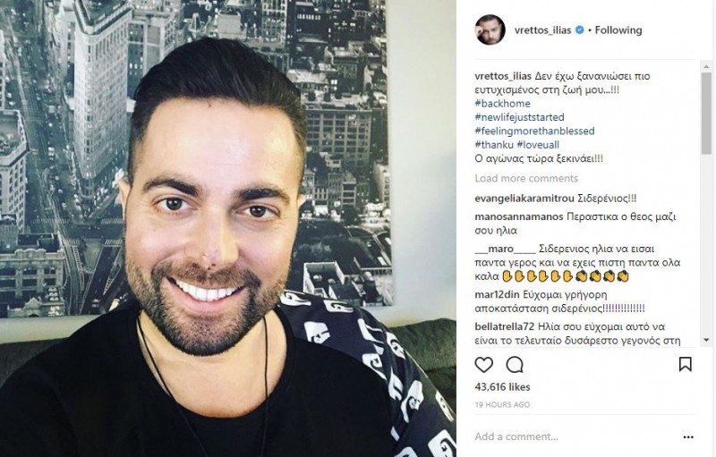This screenshot has height=457, width=716.
Task: Click the Add a comment field
Action: [x=575, y=437]
